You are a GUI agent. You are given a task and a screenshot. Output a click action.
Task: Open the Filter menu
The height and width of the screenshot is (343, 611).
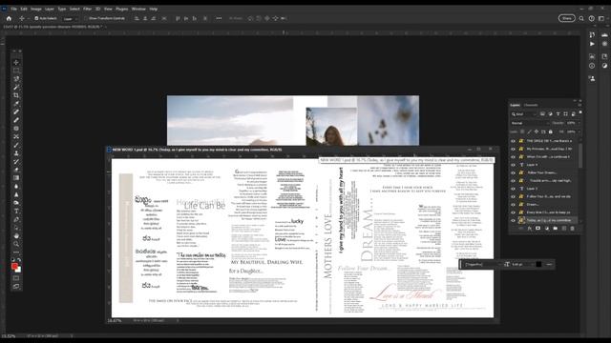[x=87, y=9]
